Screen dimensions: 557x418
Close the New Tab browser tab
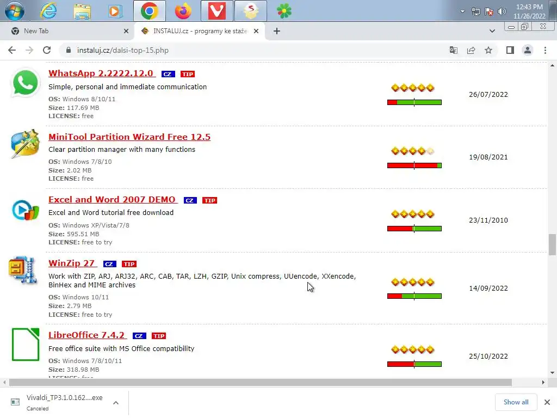(126, 31)
